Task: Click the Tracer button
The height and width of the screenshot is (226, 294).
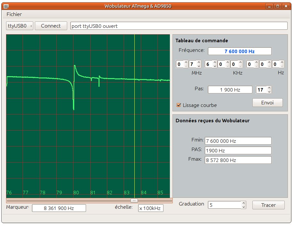Action: 268,205
